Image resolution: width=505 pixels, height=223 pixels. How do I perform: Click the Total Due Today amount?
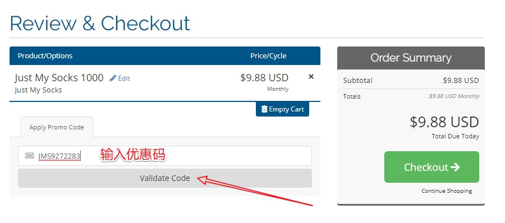click(x=444, y=122)
